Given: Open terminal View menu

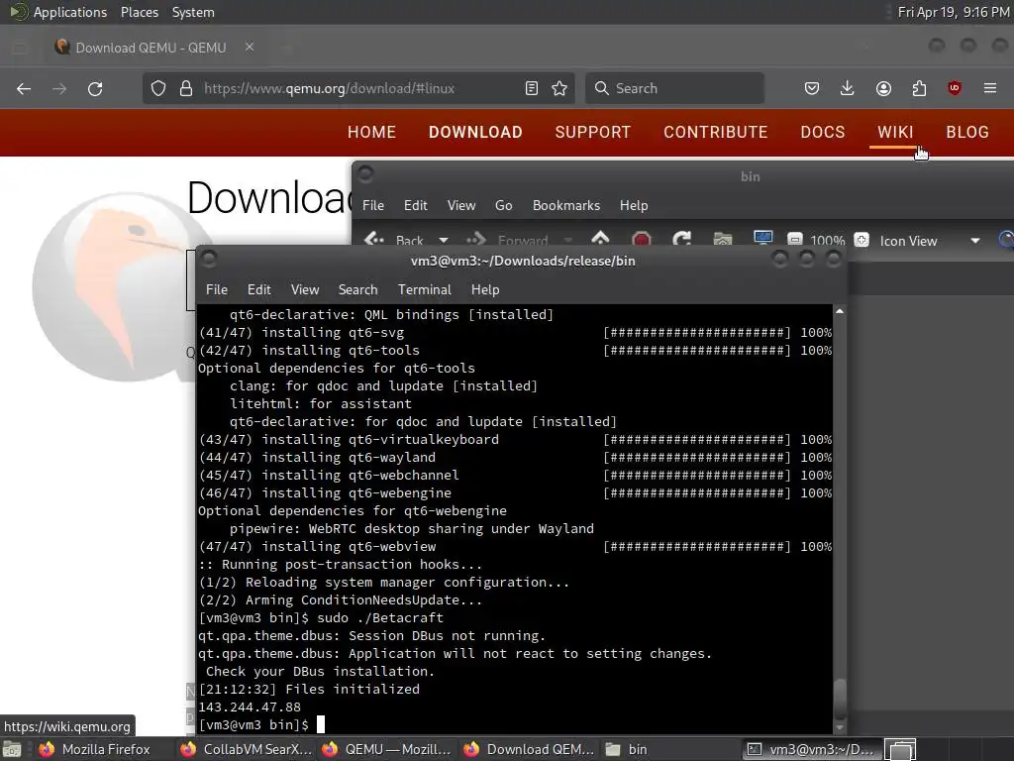Looking at the screenshot, I should tap(305, 289).
